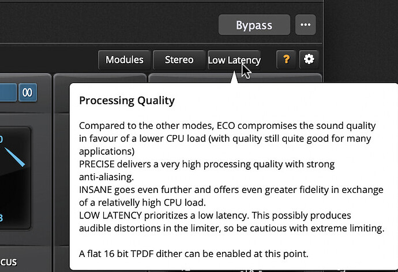The image size is (398, 272).
Task: Open the Low Latency quality selector
Action: click(x=234, y=60)
